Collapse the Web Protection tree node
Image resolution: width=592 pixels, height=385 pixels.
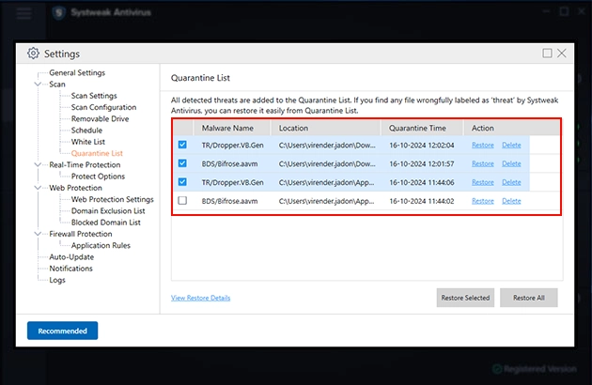click(37, 188)
